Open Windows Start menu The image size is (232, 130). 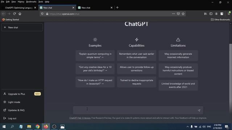4,127
